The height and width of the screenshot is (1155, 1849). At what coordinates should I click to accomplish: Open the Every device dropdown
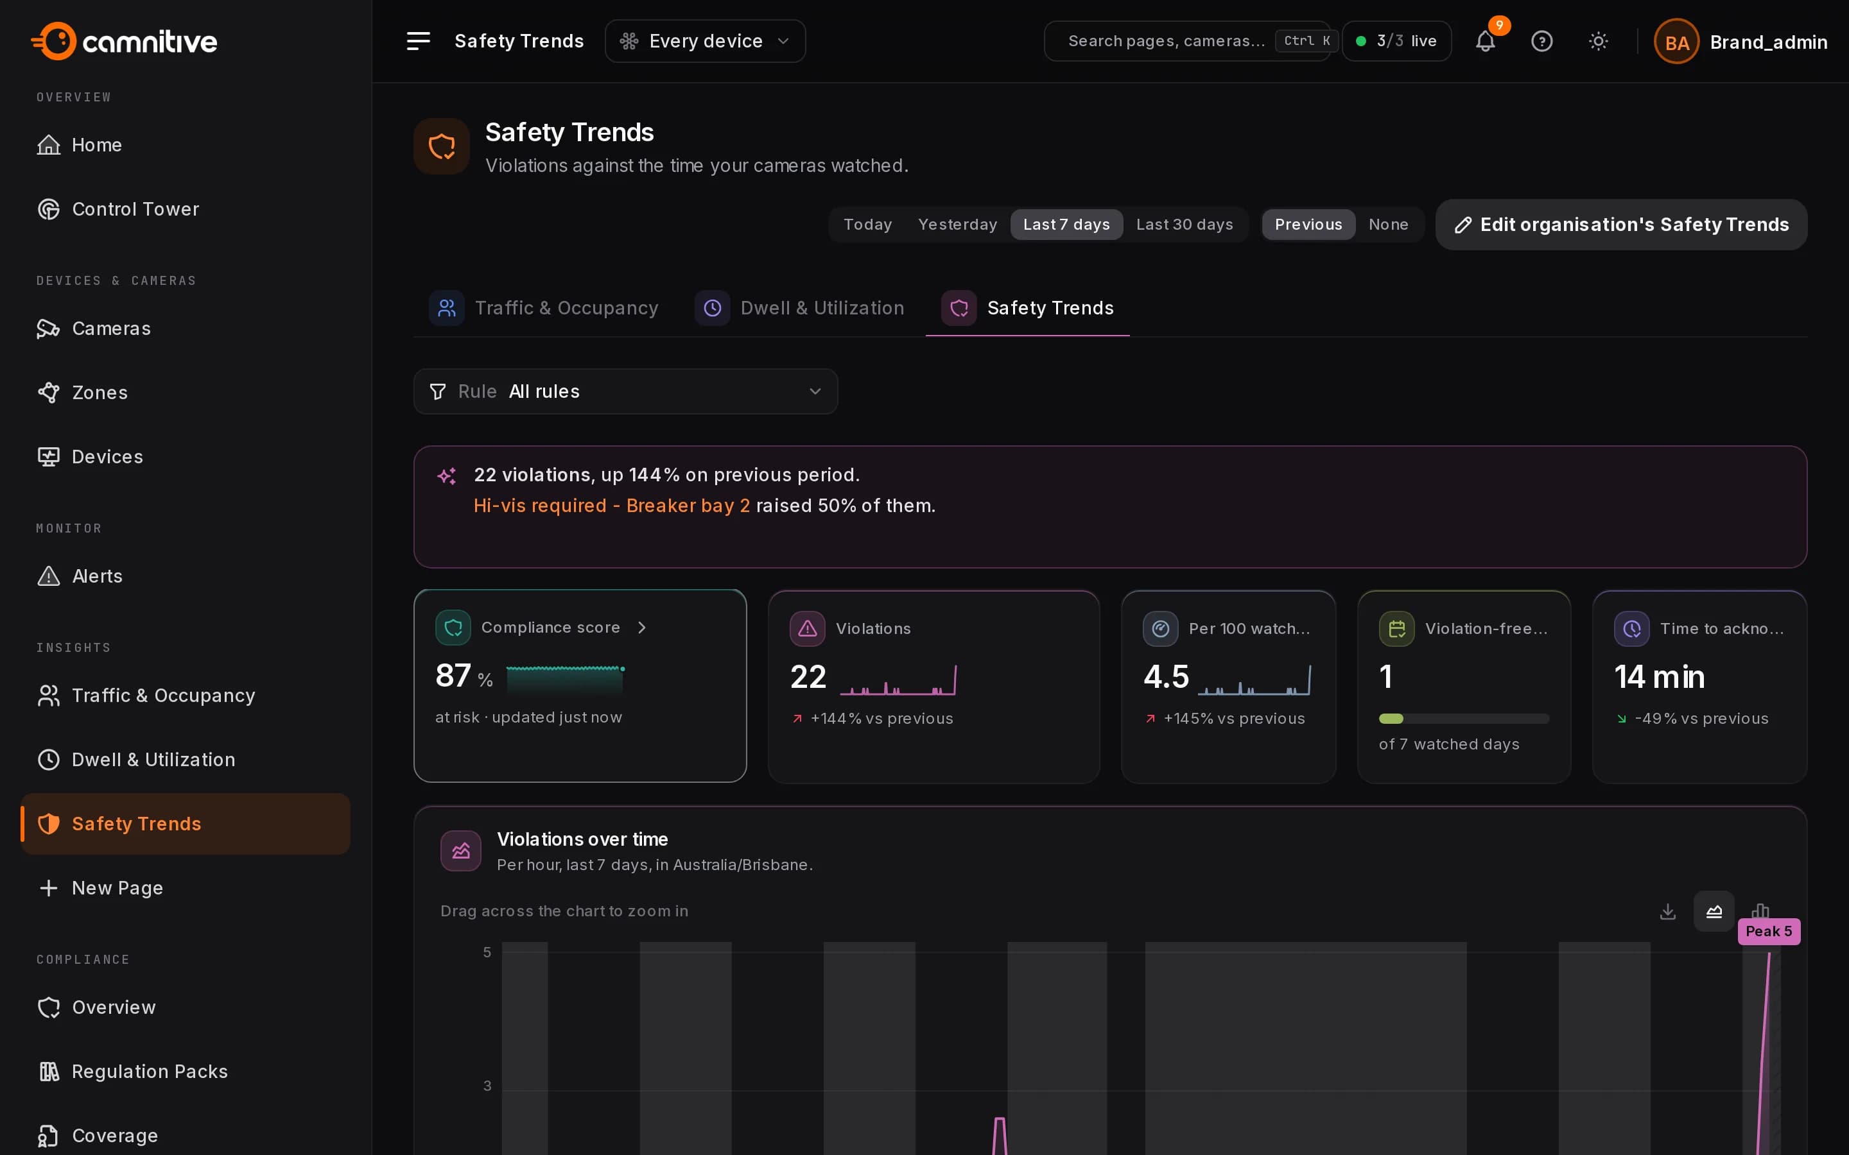tap(704, 41)
